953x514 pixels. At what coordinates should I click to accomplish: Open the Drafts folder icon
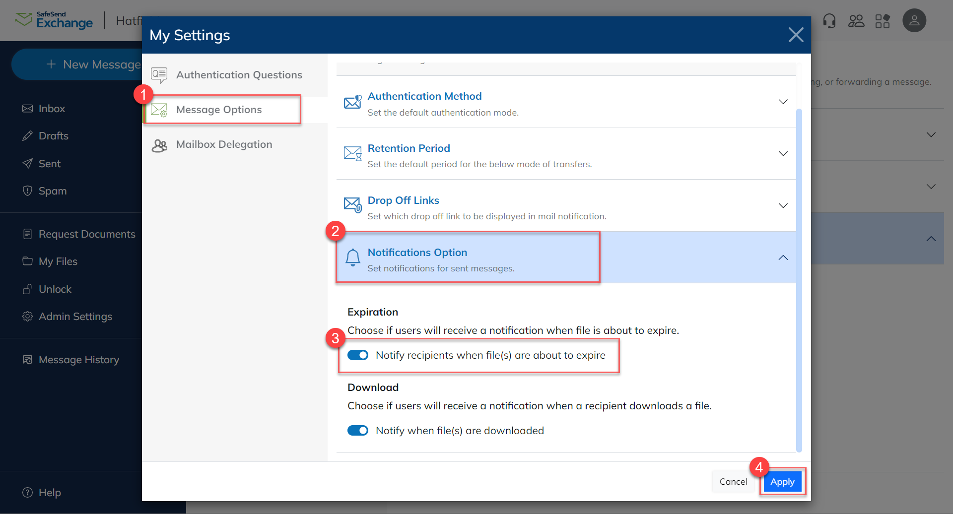(29, 135)
